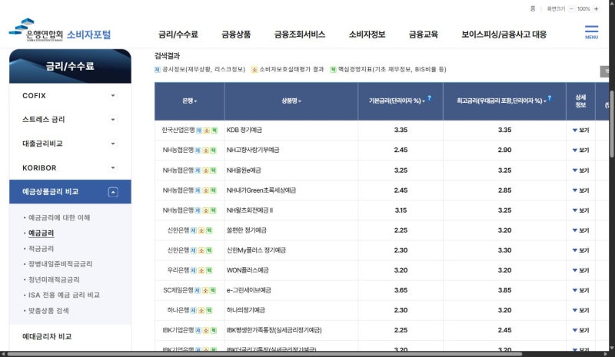The height and width of the screenshot is (357, 615).
Task: Click green 핵 icon next to SC제일은행
Action: coord(213,290)
